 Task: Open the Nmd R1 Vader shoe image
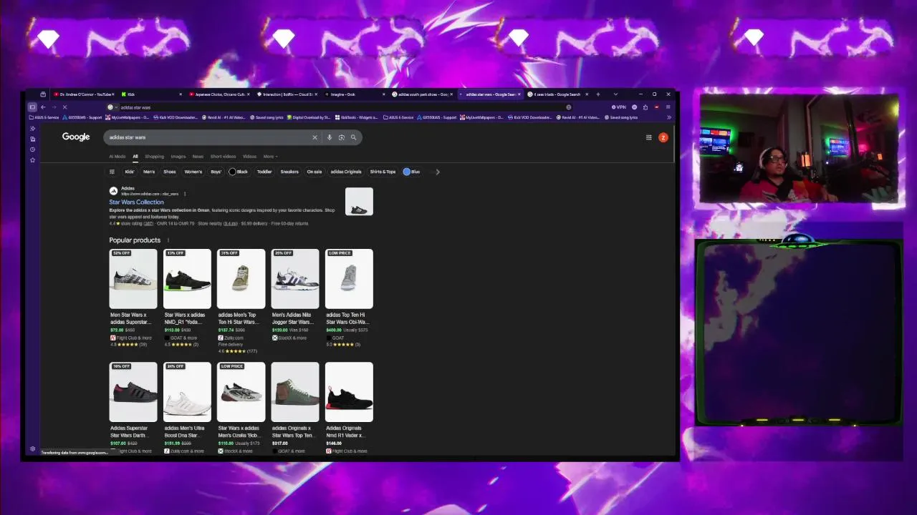tap(349, 392)
